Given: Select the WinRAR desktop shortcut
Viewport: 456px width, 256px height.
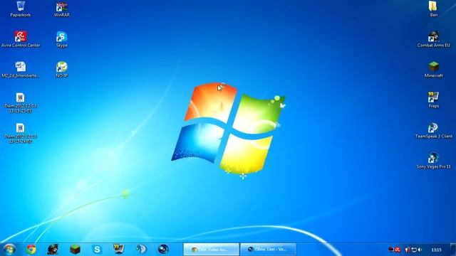Looking at the screenshot, I should [x=62, y=9].
